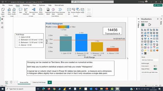This screenshot has width=163, height=91.
Task: Choose the Area chart visual
Action: (145, 33)
